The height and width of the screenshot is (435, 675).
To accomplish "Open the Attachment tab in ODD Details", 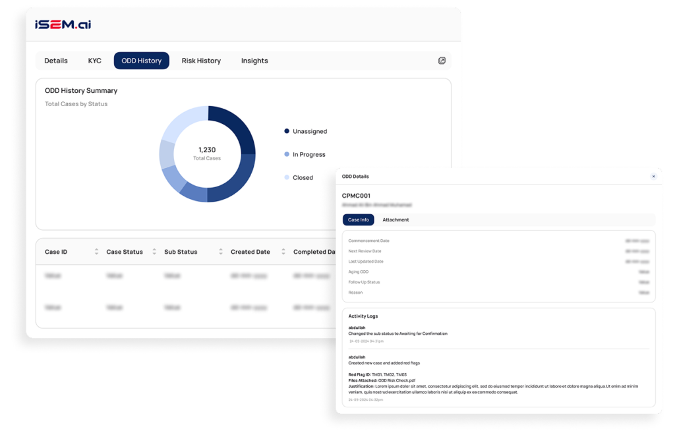I will point(396,219).
